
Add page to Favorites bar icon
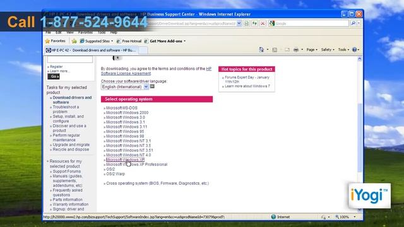74,41
